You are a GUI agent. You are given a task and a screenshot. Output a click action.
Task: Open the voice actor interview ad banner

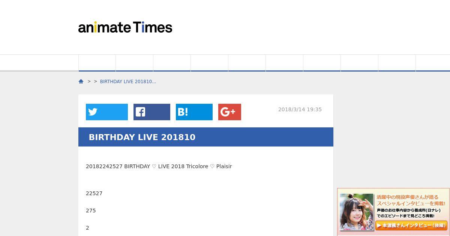pyautogui.click(x=393, y=212)
